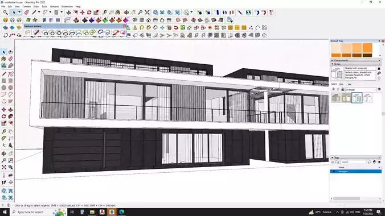Pick Rectangle on Surface tool
This screenshot has width=385, height=216.
pos(45,32)
